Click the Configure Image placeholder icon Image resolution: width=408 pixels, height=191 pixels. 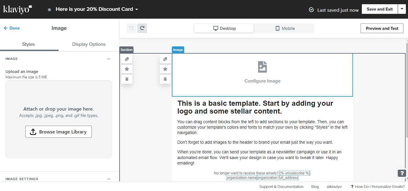(262, 67)
